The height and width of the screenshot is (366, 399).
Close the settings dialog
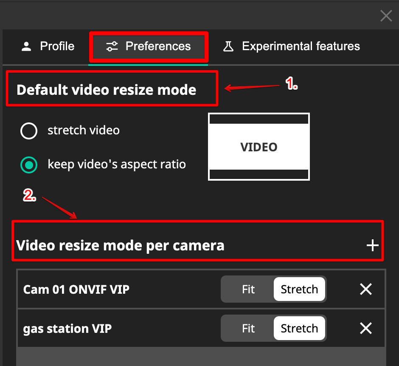tap(386, 16)
